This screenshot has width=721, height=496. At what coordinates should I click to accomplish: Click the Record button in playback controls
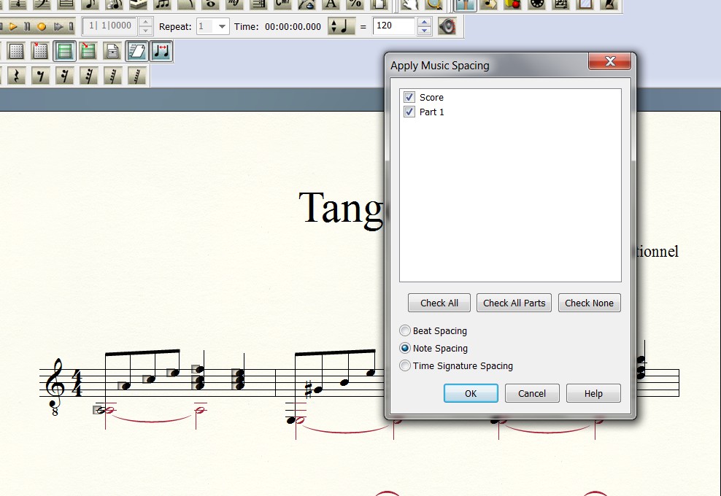point(42,27)
